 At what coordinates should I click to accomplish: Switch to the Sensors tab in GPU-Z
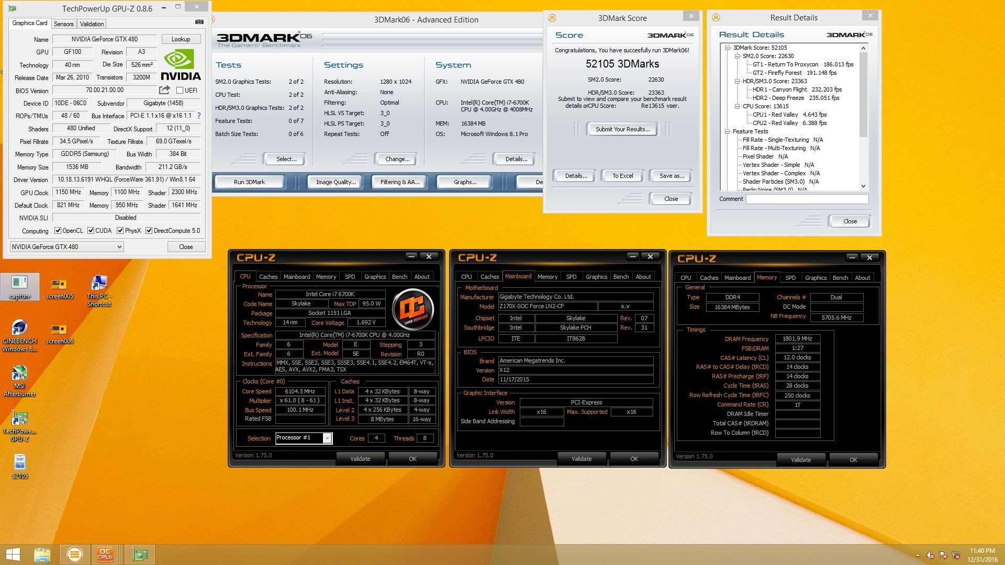[x=64, y=24]
